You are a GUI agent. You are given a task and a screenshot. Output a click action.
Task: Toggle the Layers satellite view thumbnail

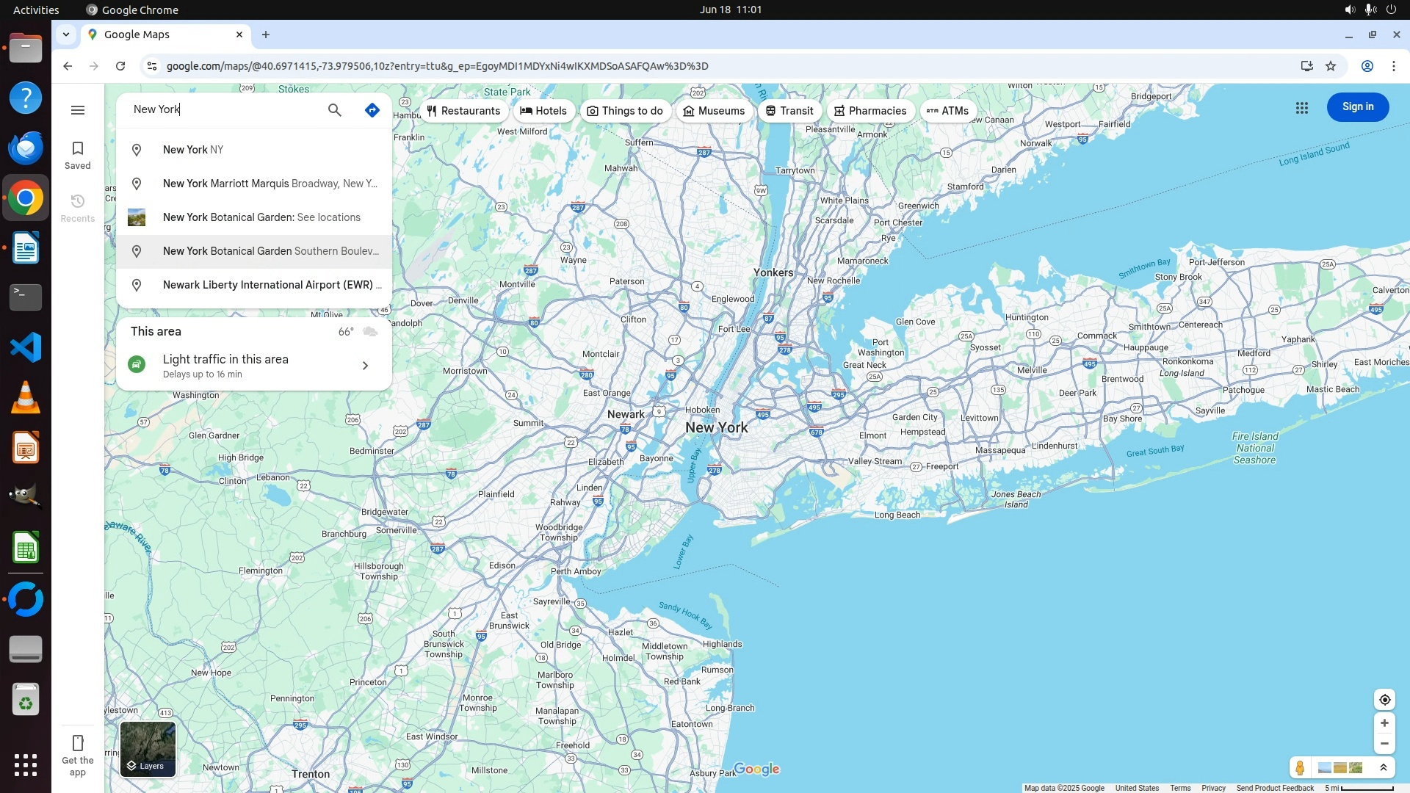point(148,749)
